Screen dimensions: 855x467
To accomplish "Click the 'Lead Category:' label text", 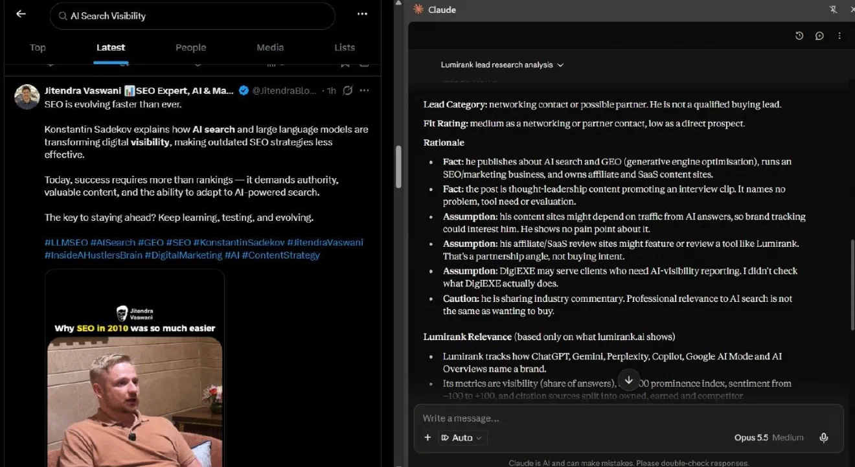I will (x=455, y=104).
